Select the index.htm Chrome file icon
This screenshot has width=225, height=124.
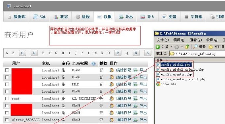pyautogui.click(x=158, y=84)
